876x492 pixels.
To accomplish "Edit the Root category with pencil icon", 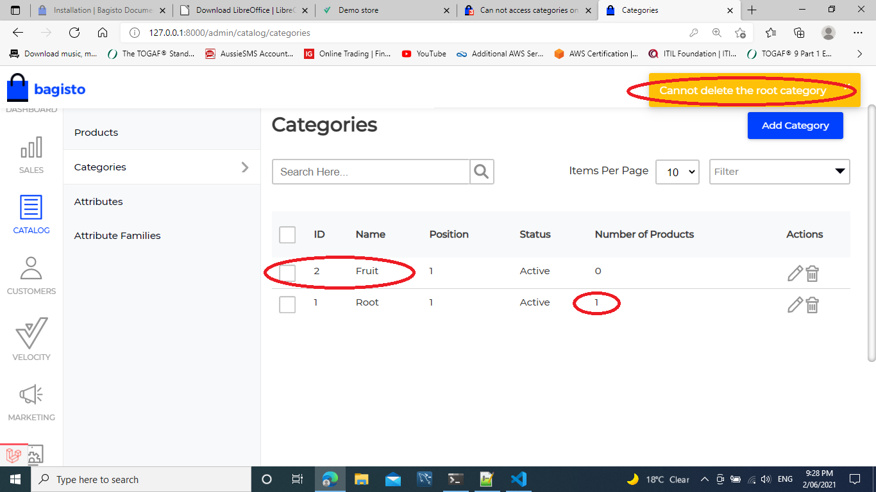I will [x=795, y=305].
